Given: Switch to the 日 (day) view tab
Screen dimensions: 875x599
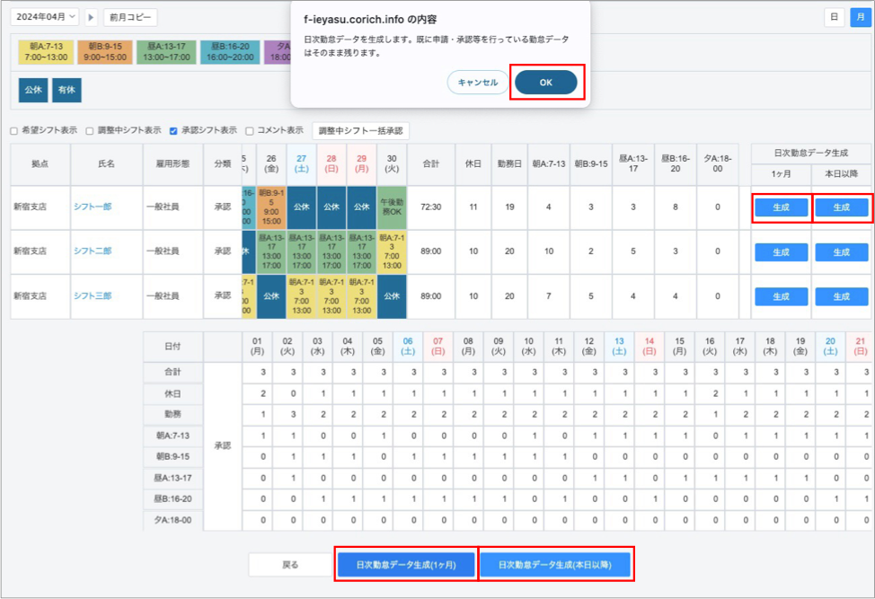Looking at the screenshot, I should [834, 17].
